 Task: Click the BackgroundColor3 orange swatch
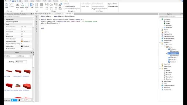click(22, 41)
